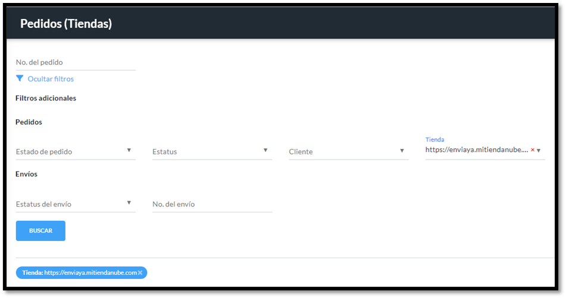Viewport: 566px width, 298px height.
Task: Click the Filtros adicionales heading
Action: [x=46, y=98]
